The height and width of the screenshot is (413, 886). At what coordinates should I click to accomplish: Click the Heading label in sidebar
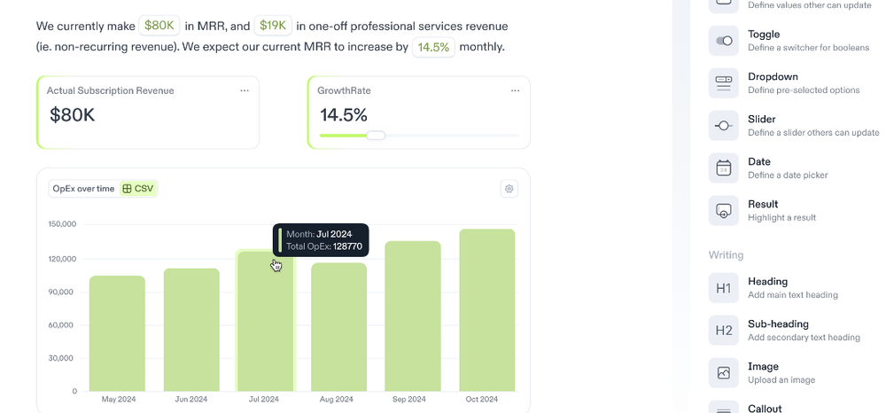point(767,281)
